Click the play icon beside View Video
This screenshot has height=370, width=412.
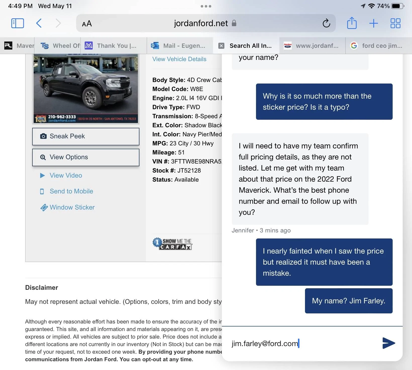[x=42, y=176]
